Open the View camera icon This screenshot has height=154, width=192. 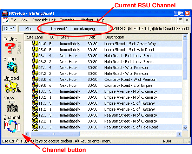[x=12, y=106]
